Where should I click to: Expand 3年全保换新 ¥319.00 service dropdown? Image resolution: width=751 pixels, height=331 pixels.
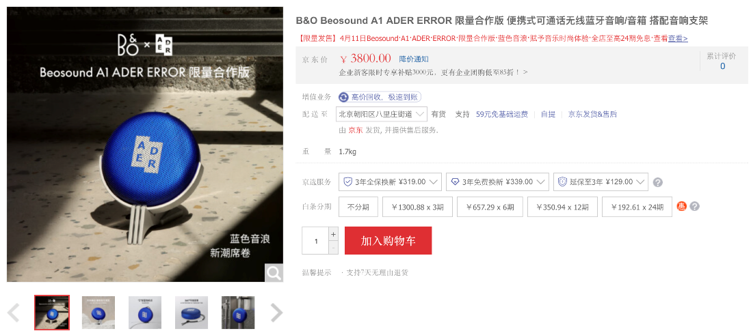[x=390, y=182]
